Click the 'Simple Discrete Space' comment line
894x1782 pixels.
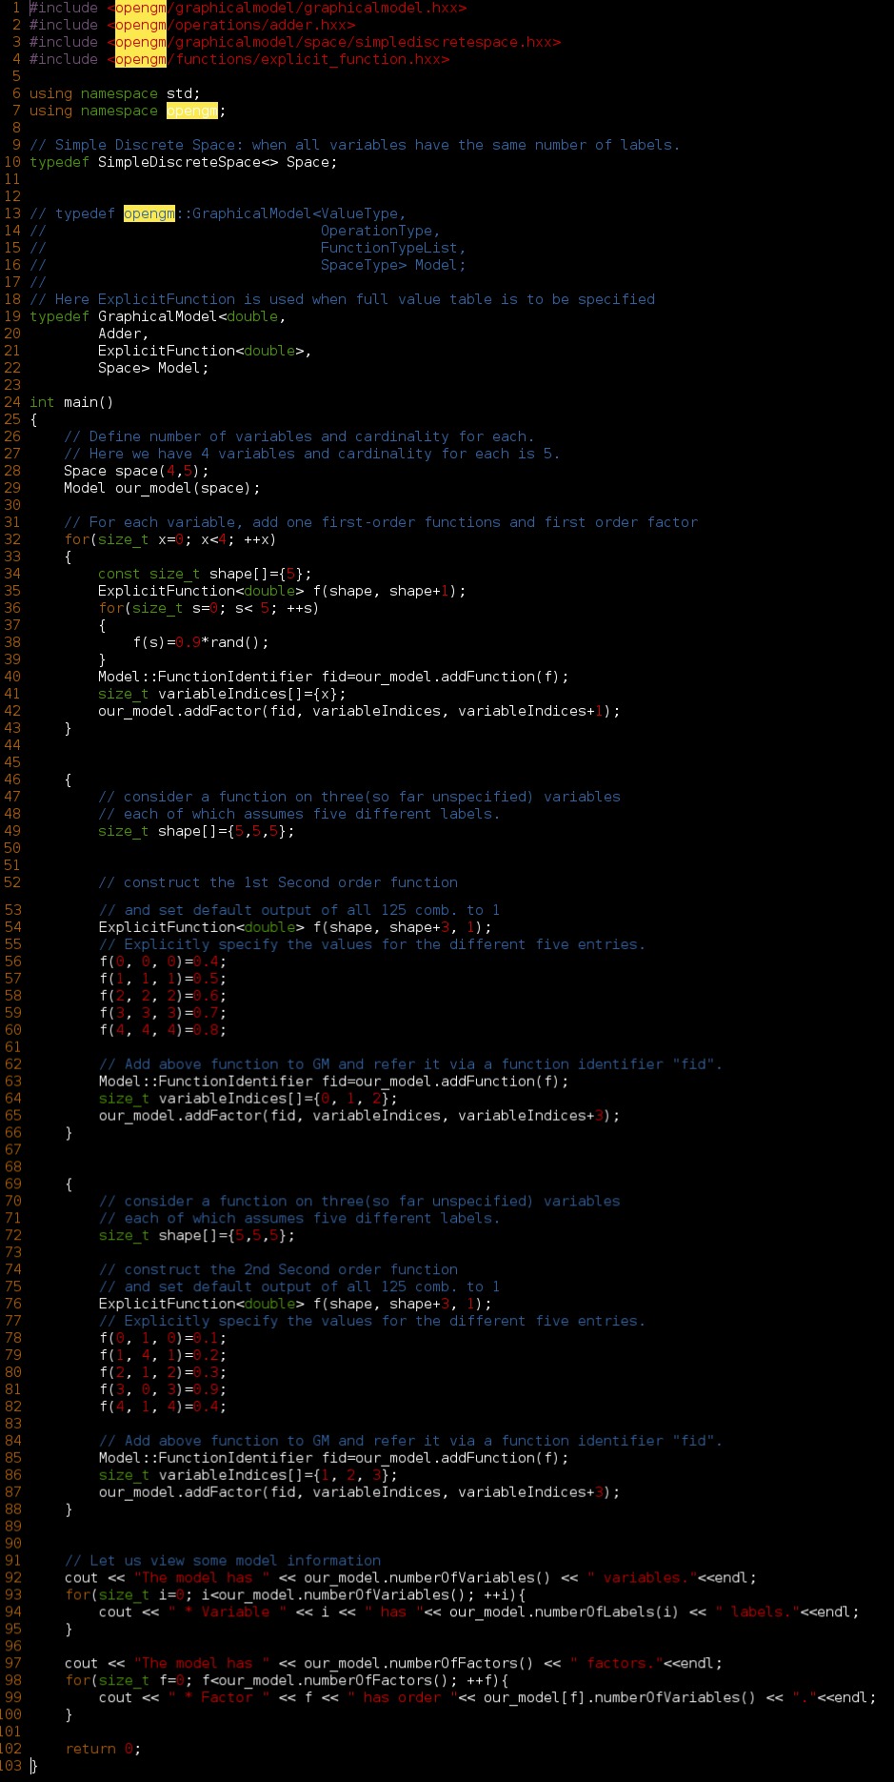355,145
